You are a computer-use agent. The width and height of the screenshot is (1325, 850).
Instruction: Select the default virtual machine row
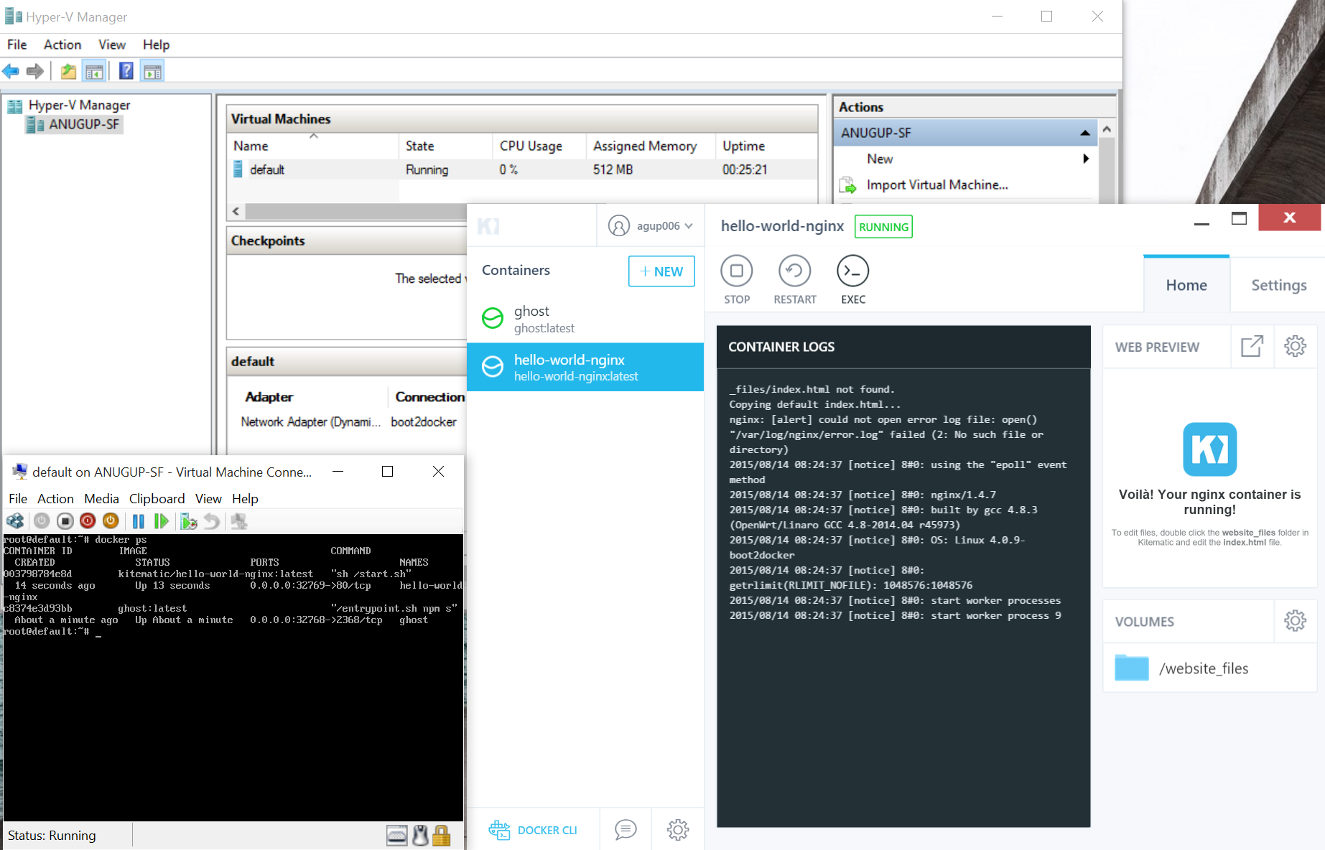(523, 169)
